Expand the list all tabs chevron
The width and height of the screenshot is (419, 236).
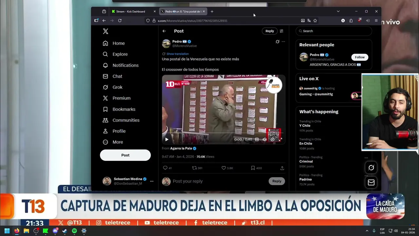pyautogui.click(x=338, y=11)
